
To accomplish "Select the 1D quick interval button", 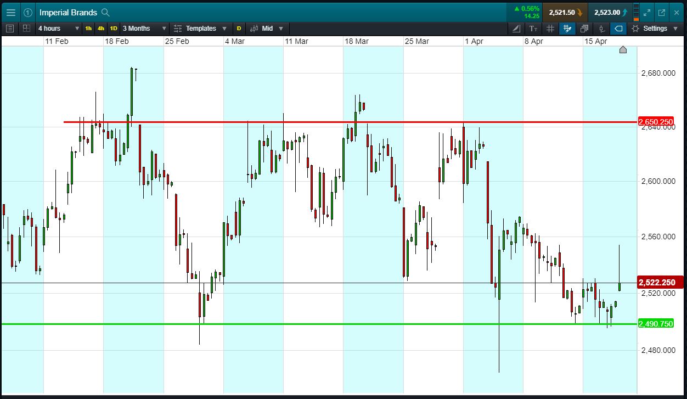I will click(x=114, y=29).
